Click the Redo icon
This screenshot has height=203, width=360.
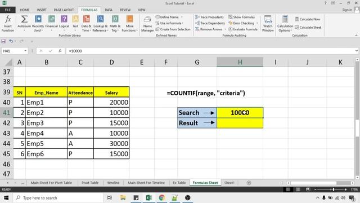(x=21, y=41)
